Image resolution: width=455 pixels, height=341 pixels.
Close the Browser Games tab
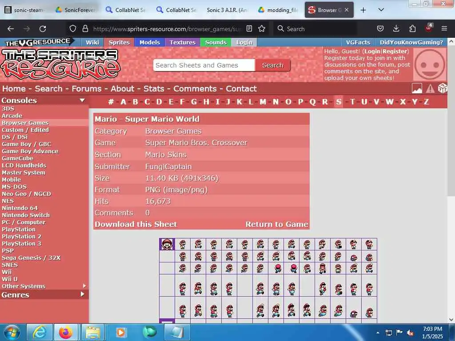click(347, 10)
